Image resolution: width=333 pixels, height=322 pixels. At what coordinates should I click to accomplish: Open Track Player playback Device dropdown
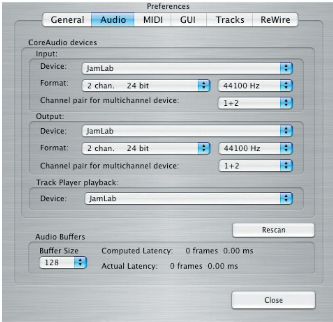(189, 198)
